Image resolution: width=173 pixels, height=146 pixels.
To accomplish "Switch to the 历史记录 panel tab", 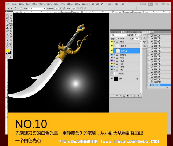I will tap(151, 32).
